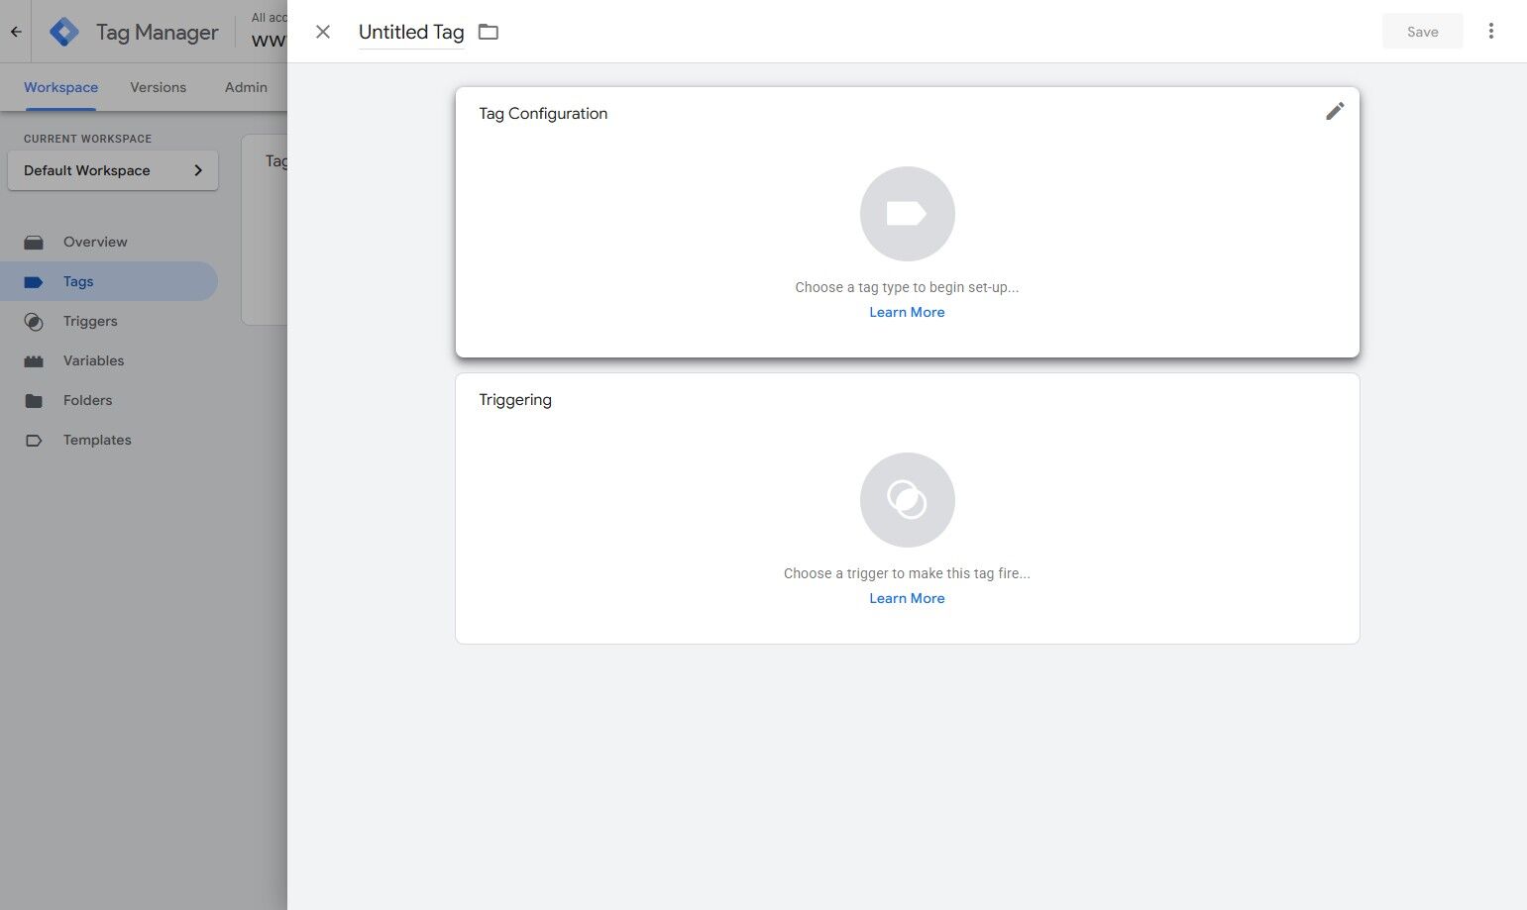Switch to the Versions tab
The width and height of the screenshot is (1527, 910).
tap(158, 87)
